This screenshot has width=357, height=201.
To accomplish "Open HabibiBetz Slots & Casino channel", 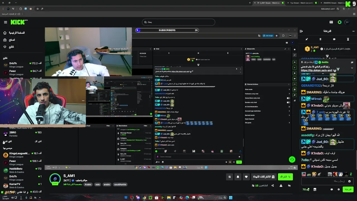I will [22, 170].
